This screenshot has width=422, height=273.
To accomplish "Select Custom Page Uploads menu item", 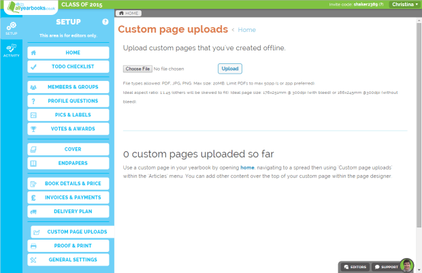I will [72, 232].
